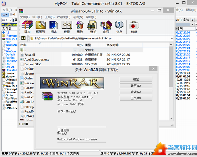
Task: Click the Delete (删除) toolbar icon
Action: pos(80,27)
